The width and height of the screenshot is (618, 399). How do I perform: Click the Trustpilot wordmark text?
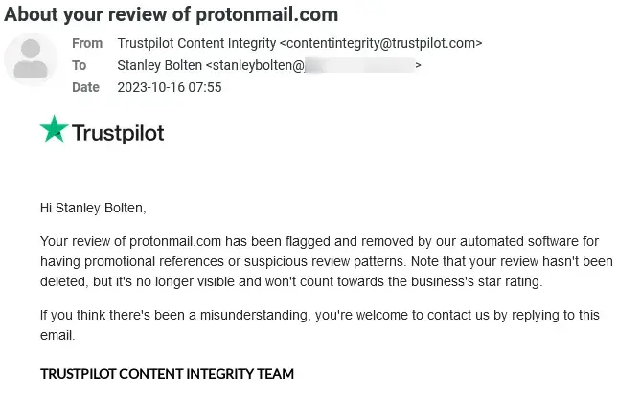click(x=118, y=132)
